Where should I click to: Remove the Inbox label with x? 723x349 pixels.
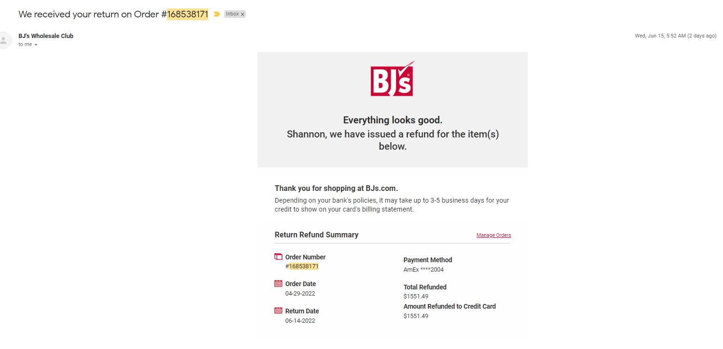pos(243,15)
